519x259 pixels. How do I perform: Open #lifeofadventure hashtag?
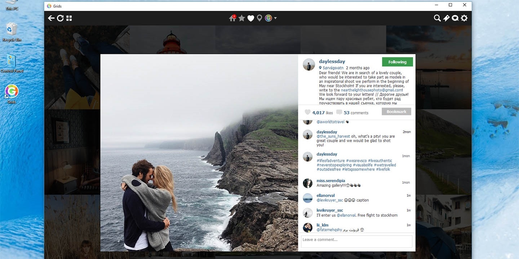331,161
